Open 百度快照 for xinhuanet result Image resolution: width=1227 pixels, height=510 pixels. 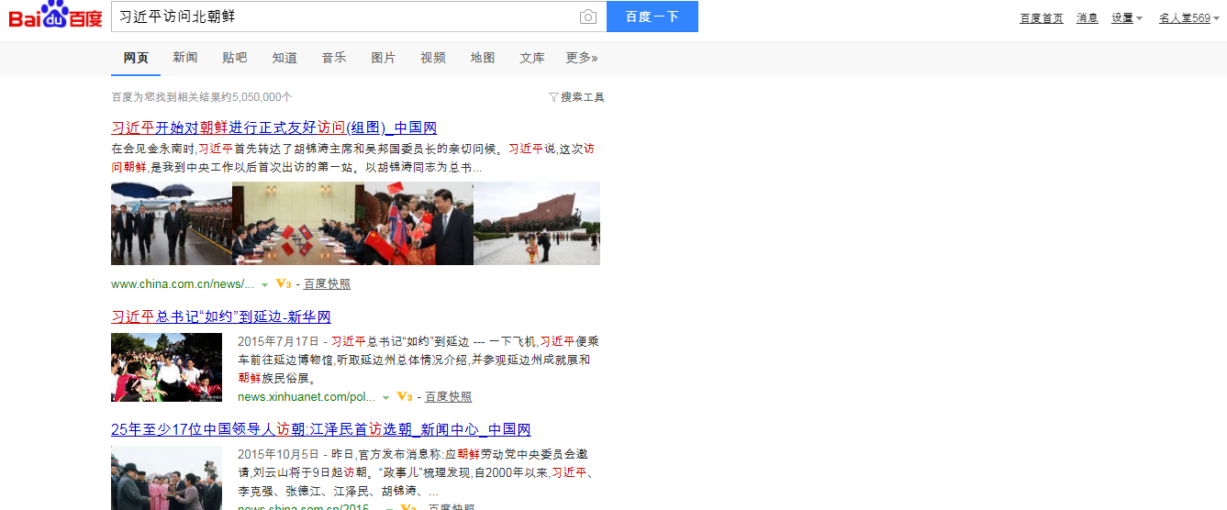click(449, 397)
